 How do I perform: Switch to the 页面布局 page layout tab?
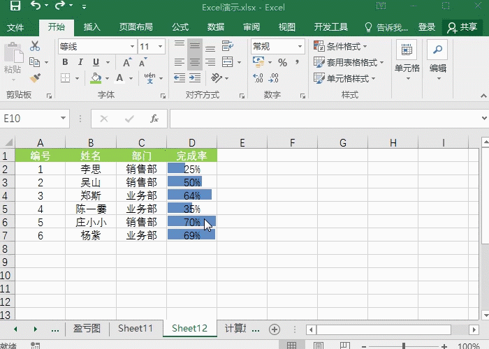pos(136,27)
